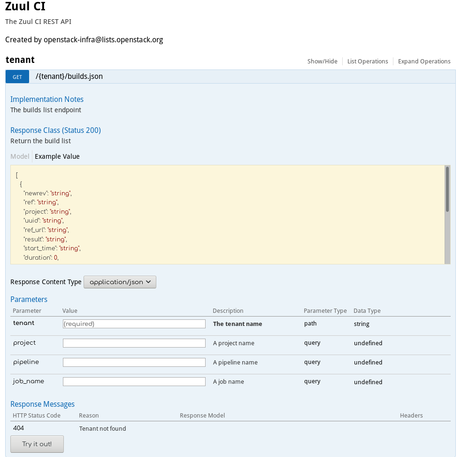Click the 'Headers' column header
Viewport: 461px width, 457px height.
click(411, 415)
